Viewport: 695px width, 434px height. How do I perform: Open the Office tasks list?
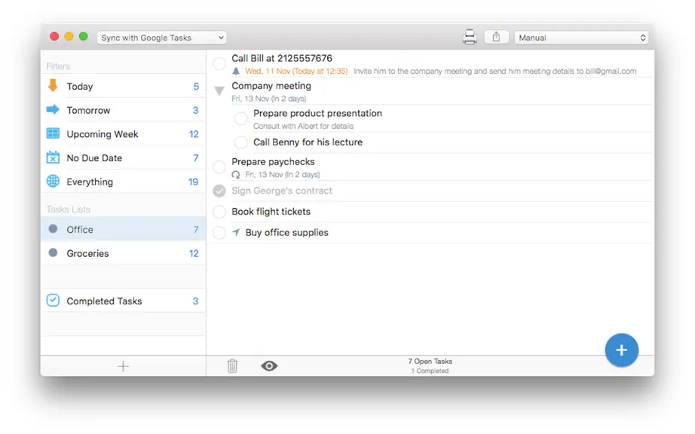(x=123, y=229)
